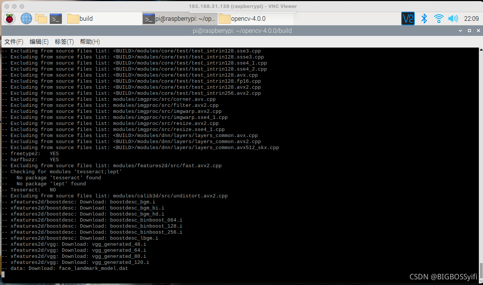The width and height of the screenshot is (483, 285).
Task: Click the "No package 'tesseract' found" line
Action: click(x=51, y=178)
